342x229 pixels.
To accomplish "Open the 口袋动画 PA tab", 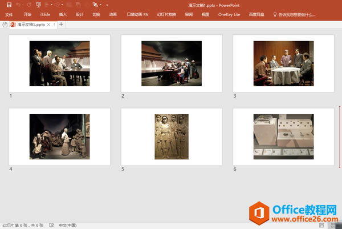I will [137, 14].
